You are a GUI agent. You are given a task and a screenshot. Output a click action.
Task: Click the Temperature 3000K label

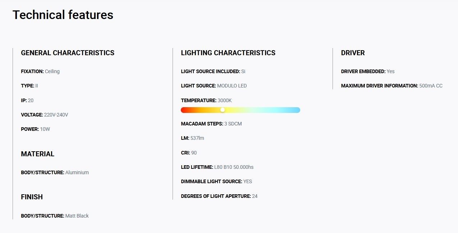click(206, 100)
